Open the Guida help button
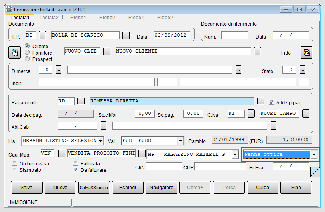This screenshot has width=325, height=212. pyautogui.click(x=263, y=188)
